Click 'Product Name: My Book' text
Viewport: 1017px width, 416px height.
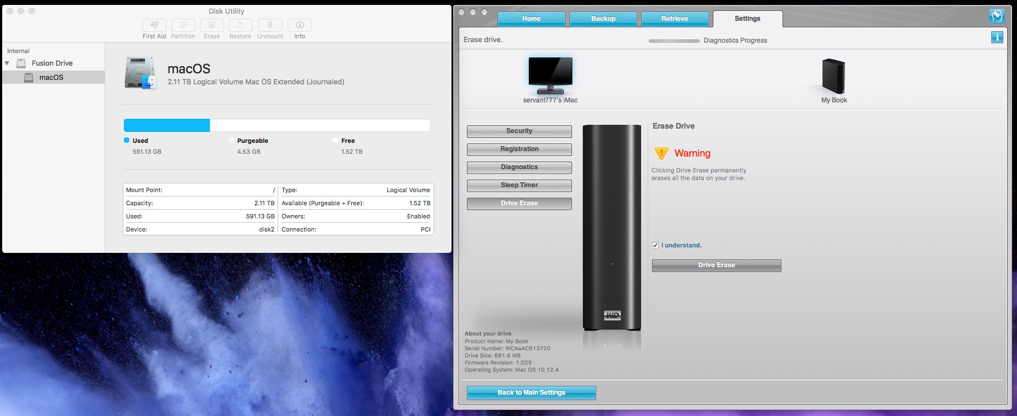coord(496,341)
